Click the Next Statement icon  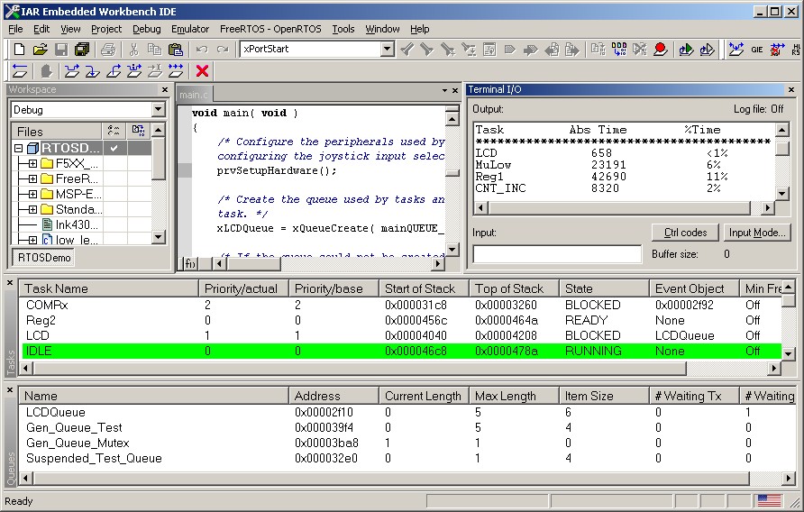click(x=134, y=71)
